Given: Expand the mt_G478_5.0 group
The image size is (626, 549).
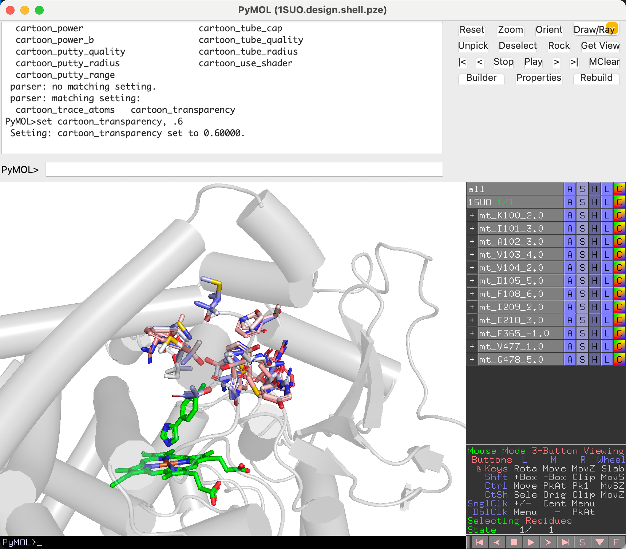Looking at the screenshot, I should pyautogui.click(x=472, y=359).
